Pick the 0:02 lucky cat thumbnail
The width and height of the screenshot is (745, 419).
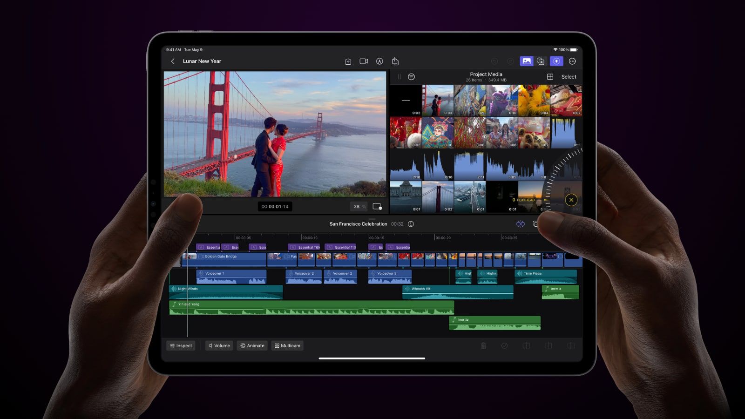[x=534, y=133]
